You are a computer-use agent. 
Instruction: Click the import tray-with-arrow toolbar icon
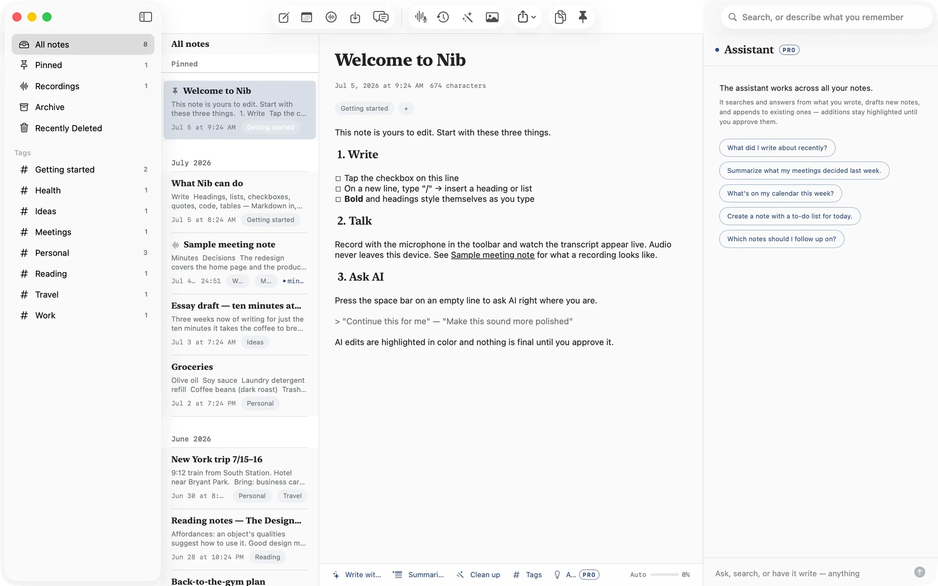355,17
